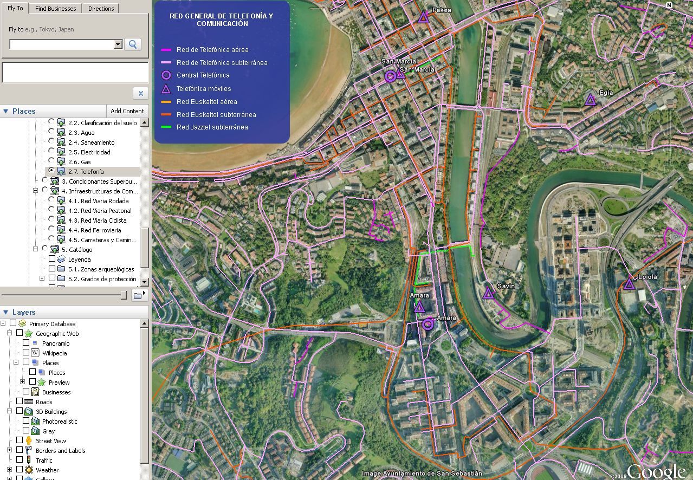Click the Weather sun layer icon

click(29, 470)
